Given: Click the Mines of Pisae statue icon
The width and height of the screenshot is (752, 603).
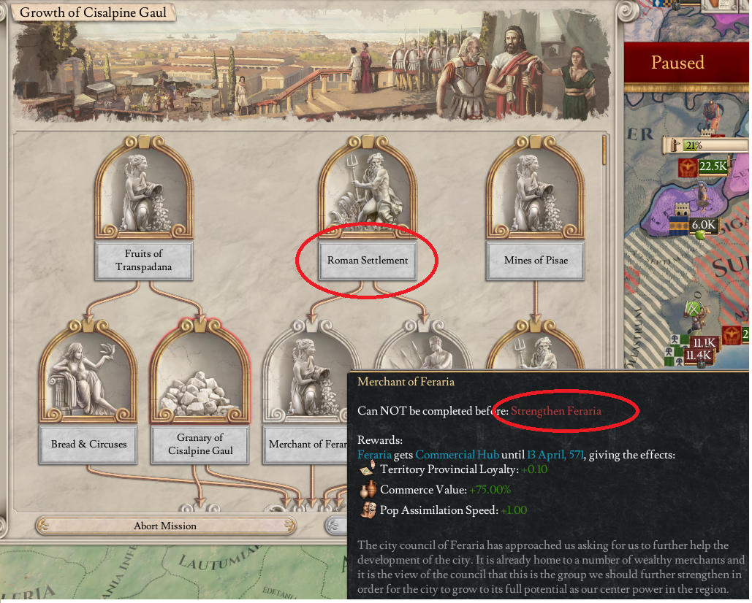Looking at the screenshot, I should (x=535, y=188).
